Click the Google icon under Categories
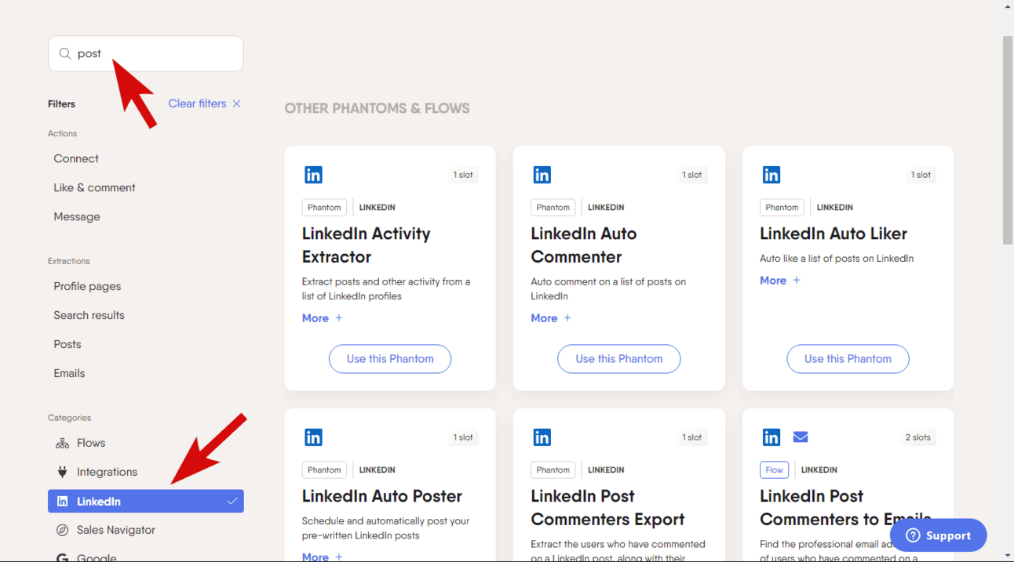 tap(62, 557)
